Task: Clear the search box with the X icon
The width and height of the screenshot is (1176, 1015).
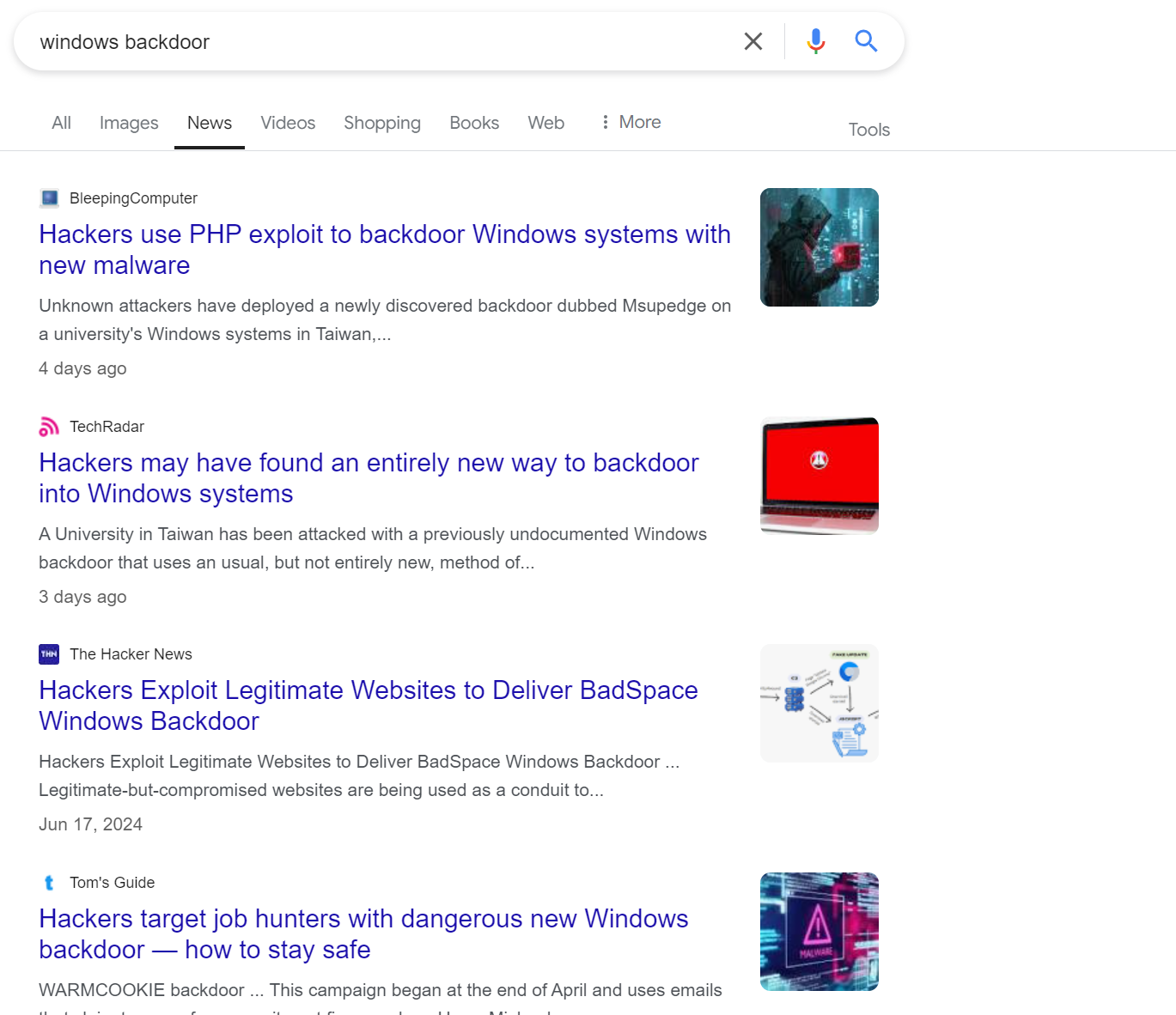Action: click(x=753, y=41)
